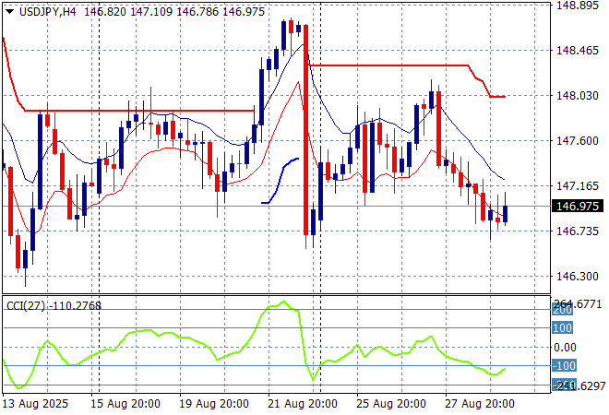Click the blue 200 level tag
The height and width of the screenshot is (415, 609).
coord(562,310)
